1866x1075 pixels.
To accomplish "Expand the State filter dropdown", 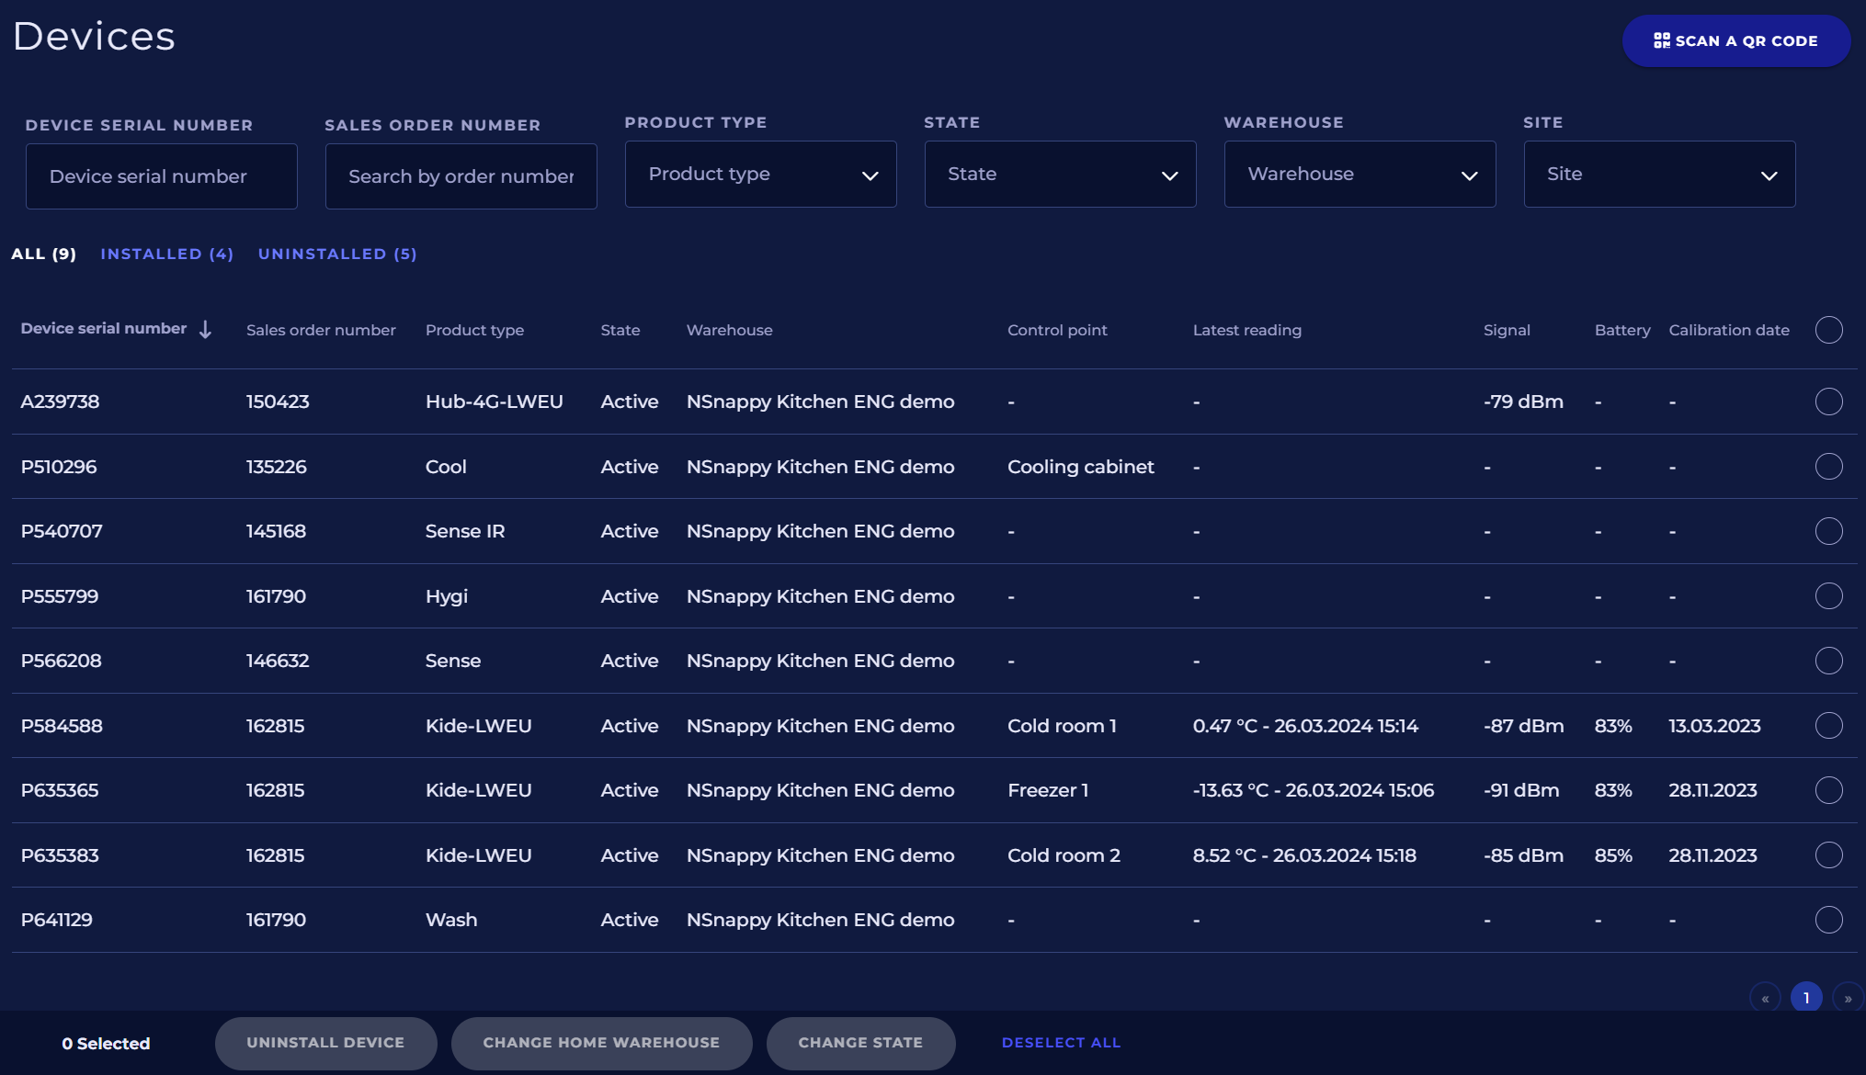I will coord(1060,175).
